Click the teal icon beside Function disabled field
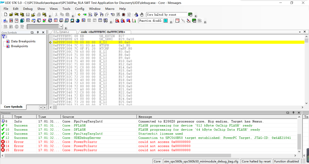Image resolution: width=309 pixels, height=164 pixels. pyautogui.click(x=166, y=21)
